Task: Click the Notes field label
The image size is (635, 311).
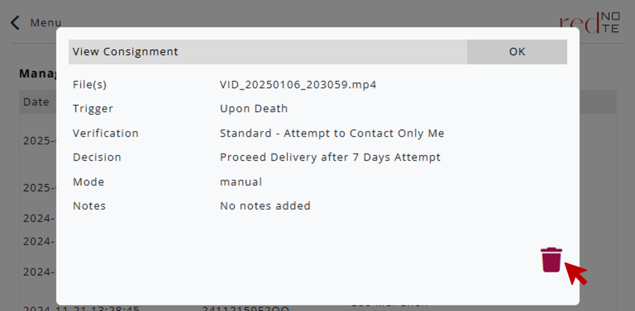Action: 89,206
